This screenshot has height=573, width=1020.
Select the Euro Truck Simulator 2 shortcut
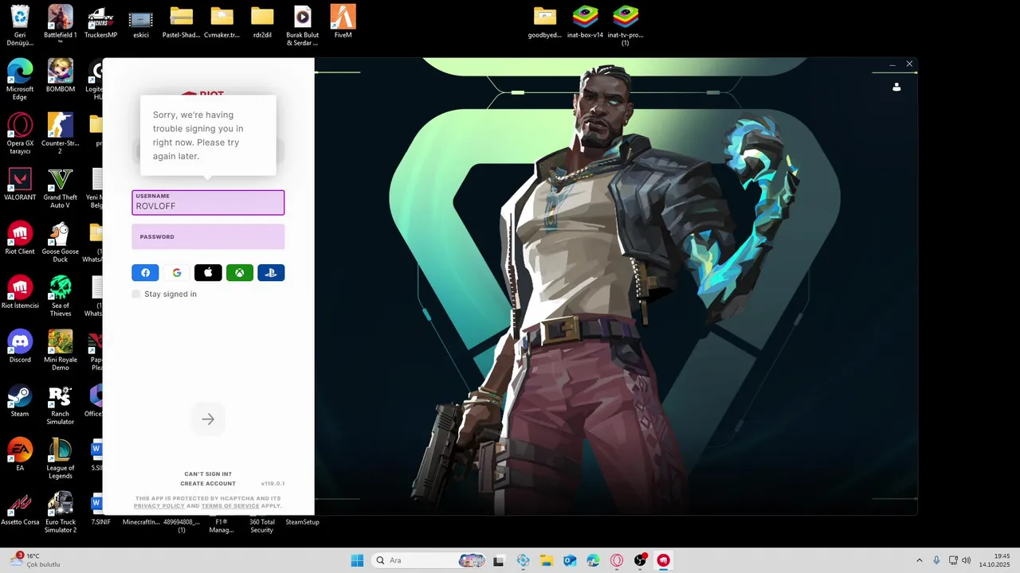tap(61, 513)
